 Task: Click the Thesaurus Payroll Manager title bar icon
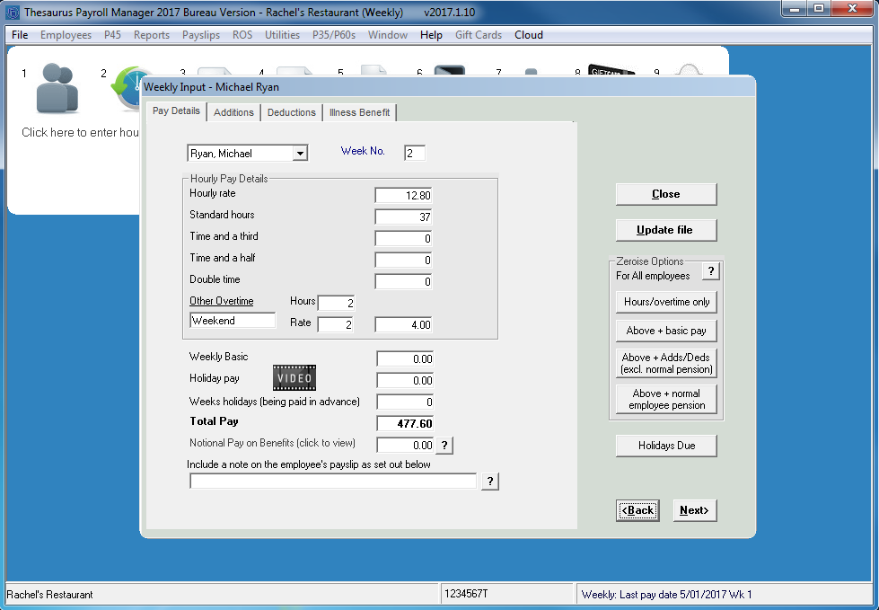coord(13,12)
